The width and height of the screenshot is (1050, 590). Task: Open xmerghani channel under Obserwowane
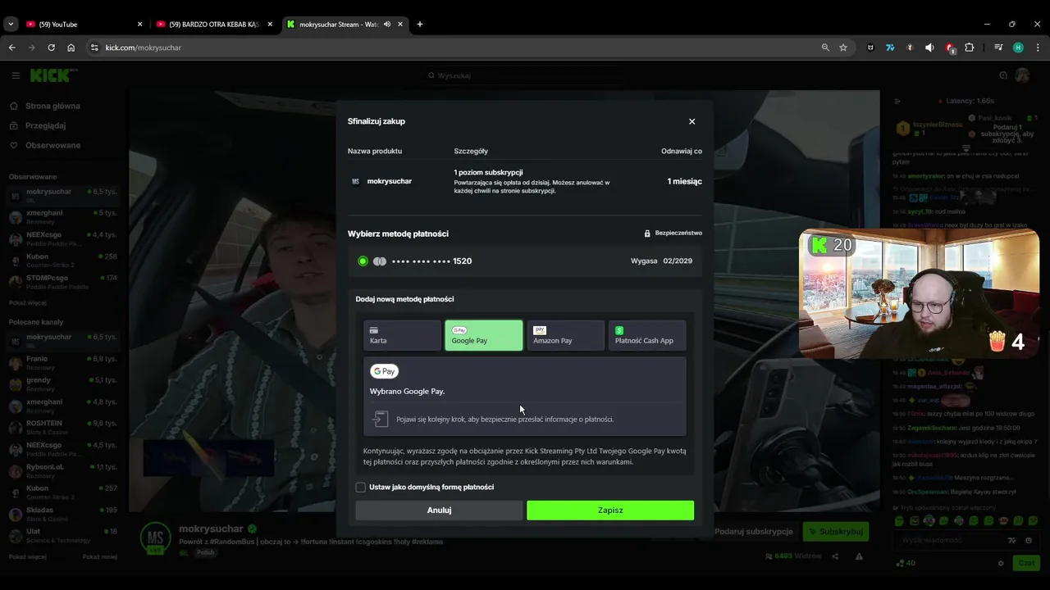tap(63, 216)
